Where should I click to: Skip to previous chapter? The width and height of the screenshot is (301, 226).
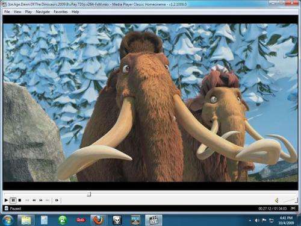point(27,200)
